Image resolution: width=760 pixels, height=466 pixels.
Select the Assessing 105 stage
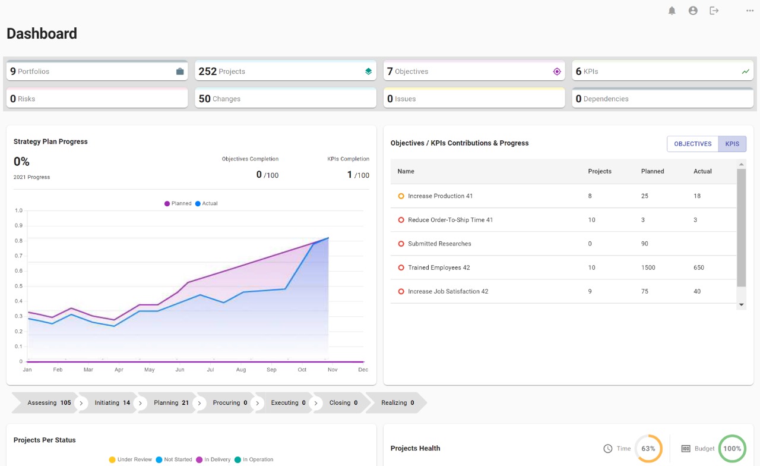point(45,403)
